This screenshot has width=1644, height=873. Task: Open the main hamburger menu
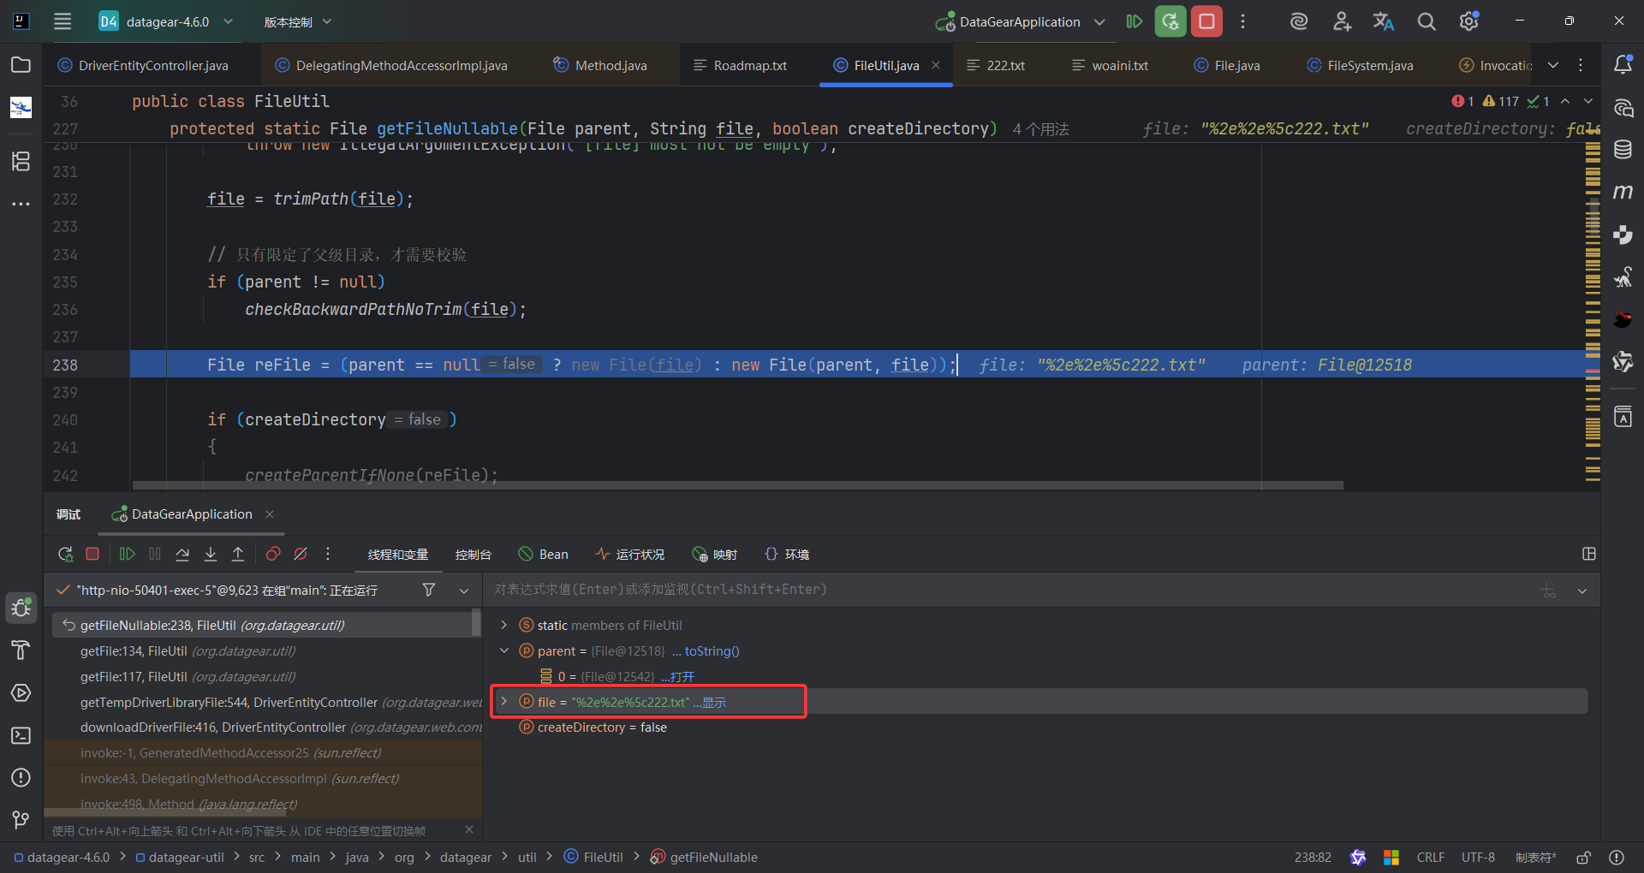[x=63, y=21]
